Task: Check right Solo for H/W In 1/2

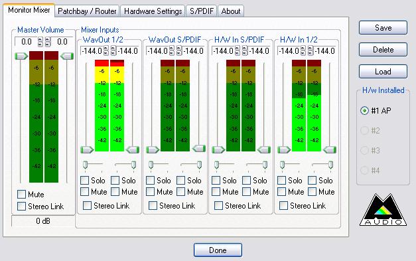Action: click(x=312, y=181)
